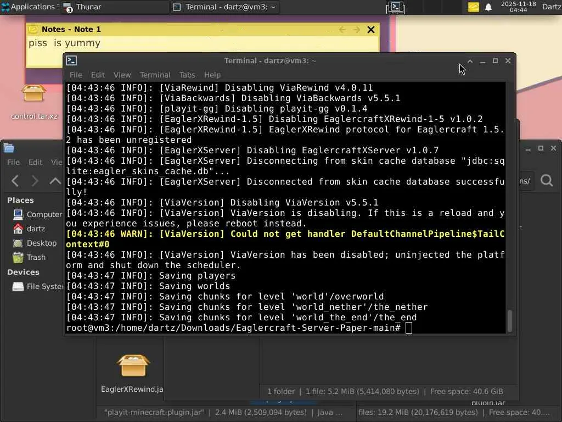562x422 pixels.
Task: Go to parent folder with up arrow
Action: click(55, 181)
